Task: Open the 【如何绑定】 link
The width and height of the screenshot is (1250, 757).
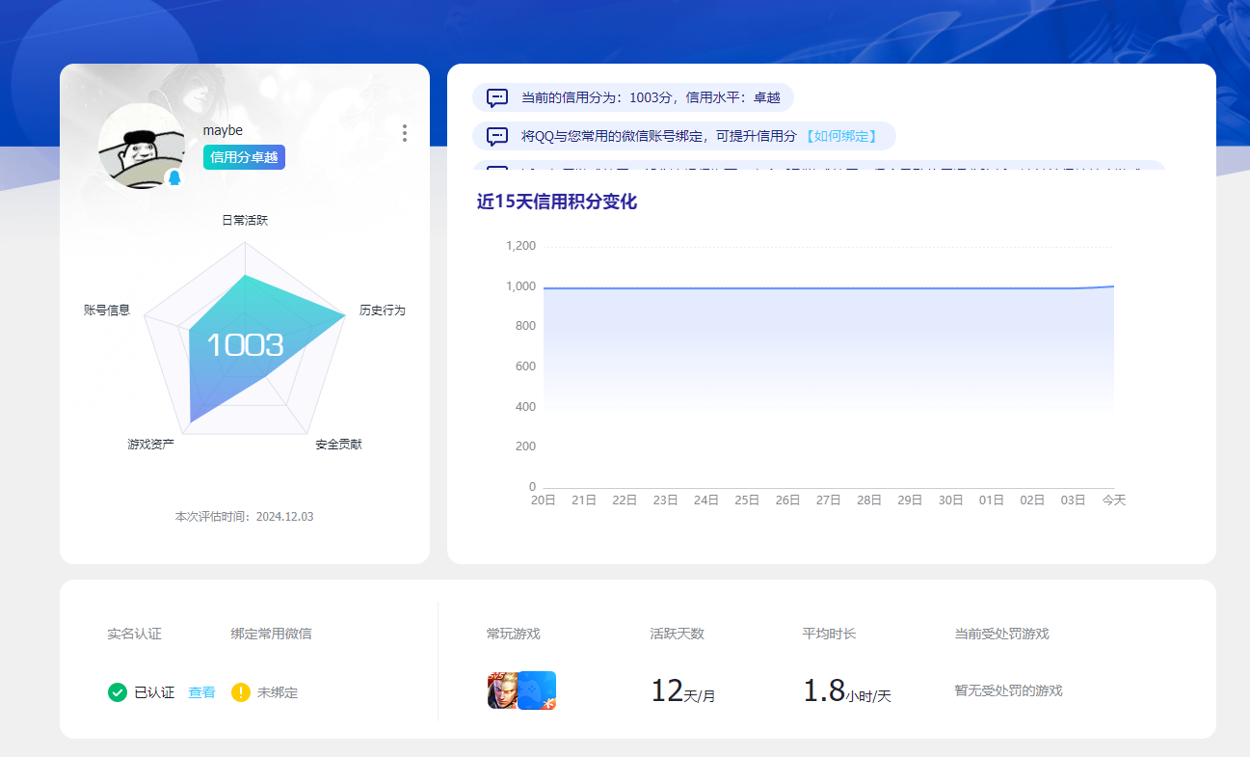Action: (x=841, y=136)
